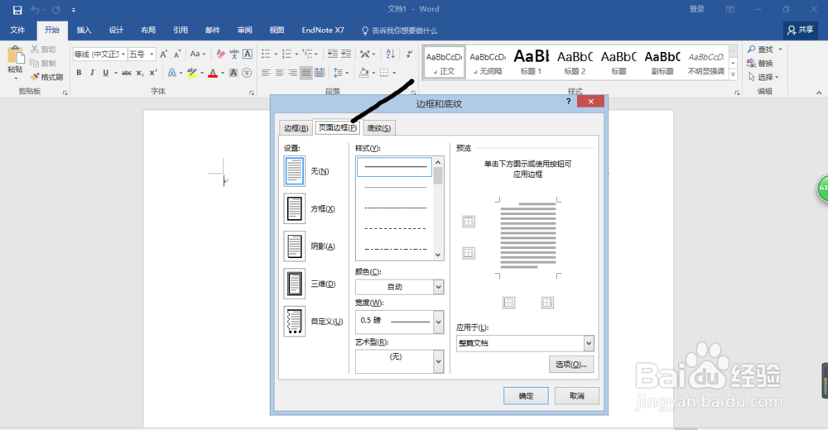Click the Undo arrow in title bar
828x430 pixels.
click(x=36, y=9)
